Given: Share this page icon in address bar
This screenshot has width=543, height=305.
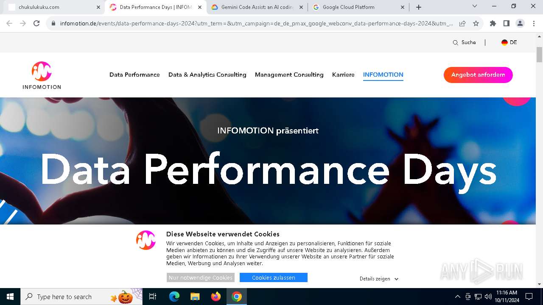Looking at the screenshot, I should pos(462,23).
